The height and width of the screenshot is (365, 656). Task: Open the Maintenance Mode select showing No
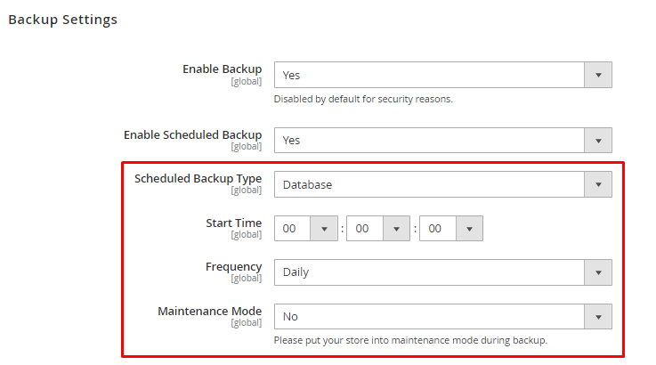click(429, 316)
